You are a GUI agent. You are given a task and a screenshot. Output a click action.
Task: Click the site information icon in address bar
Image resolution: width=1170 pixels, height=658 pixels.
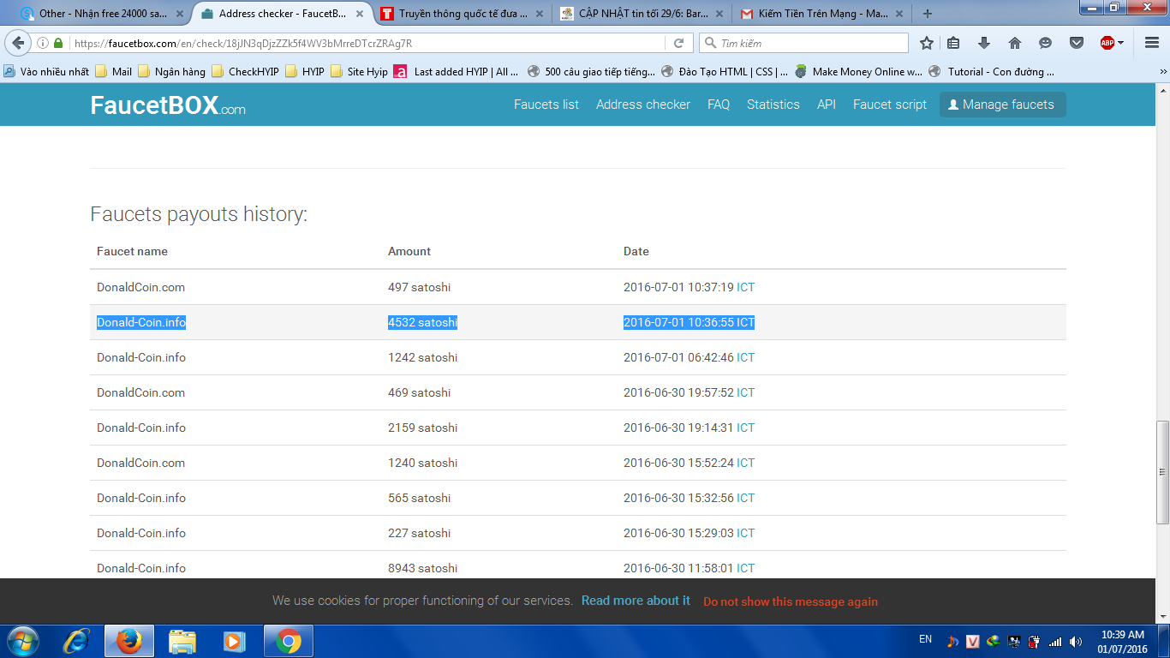[43, 43]
